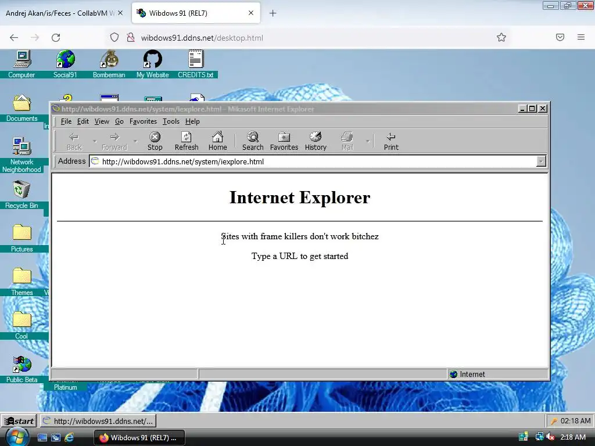This screenshot has width=595, height=446.
Task: Open the Themes folder icon
Action: pyautogui.click(x=21, y=282)
